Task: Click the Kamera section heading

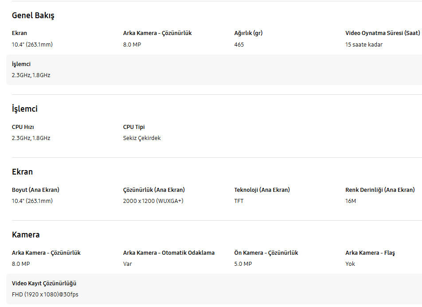Action: coord(26,235)
